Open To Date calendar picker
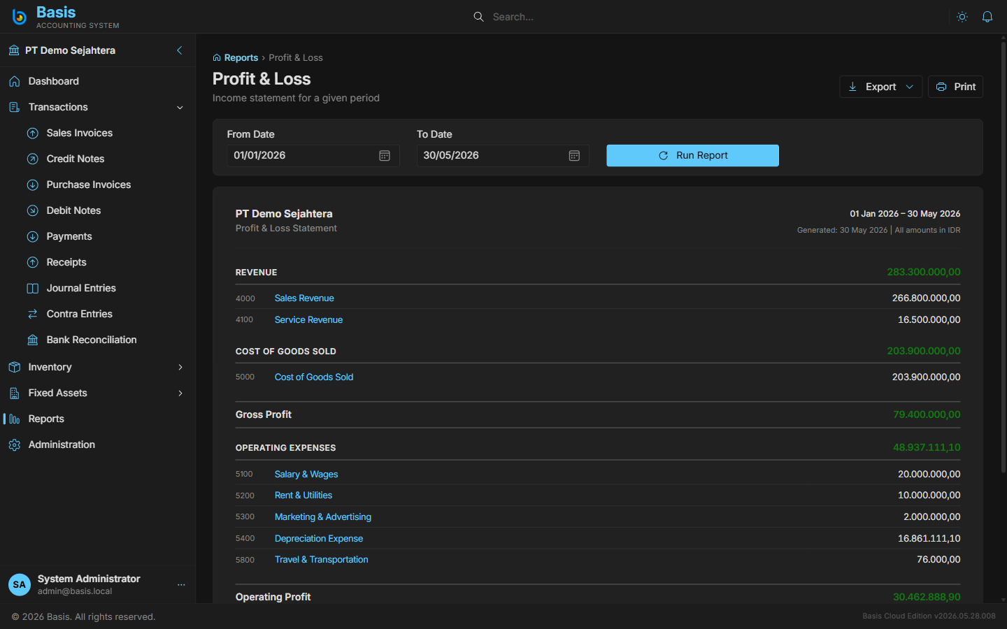1007x629 pixels. (574, 156)
